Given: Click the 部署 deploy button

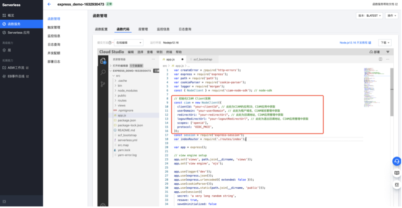Looking at the screenshot, I should pyautogui.click(x=374, y=52).
